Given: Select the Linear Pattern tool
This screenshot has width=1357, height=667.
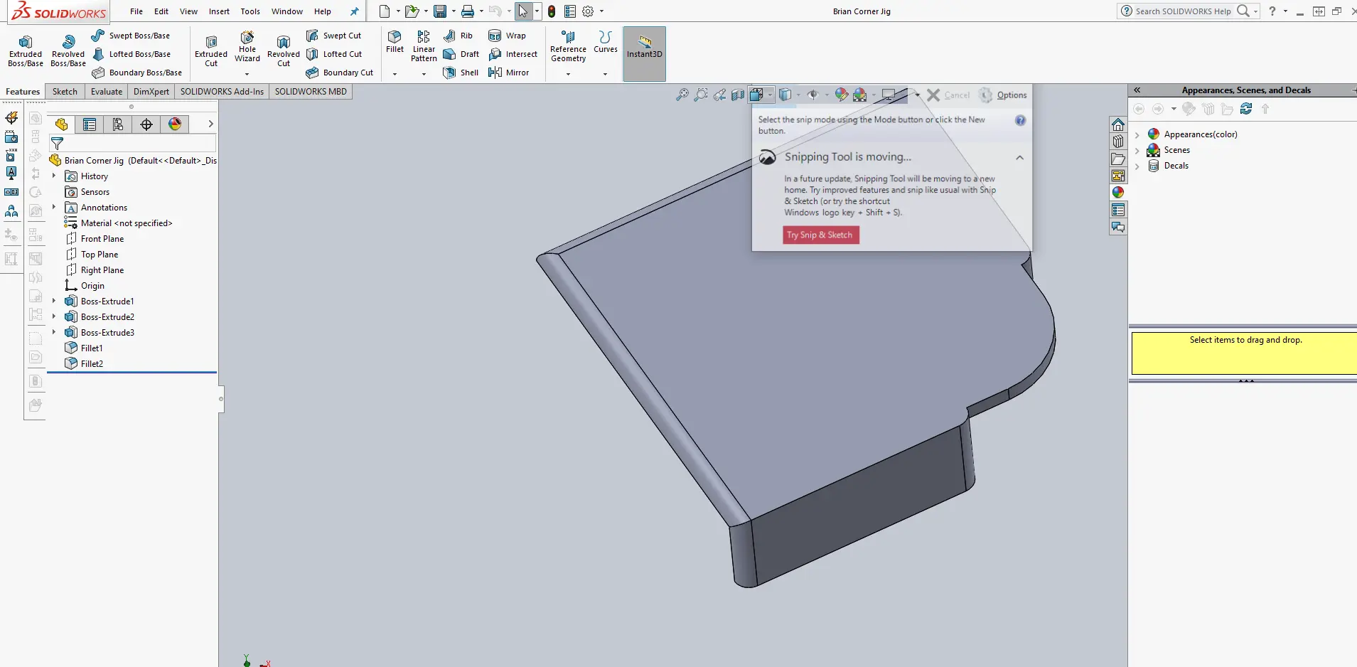Looking at the screenshot, I should pyautogui.click(x=424, y=47).
